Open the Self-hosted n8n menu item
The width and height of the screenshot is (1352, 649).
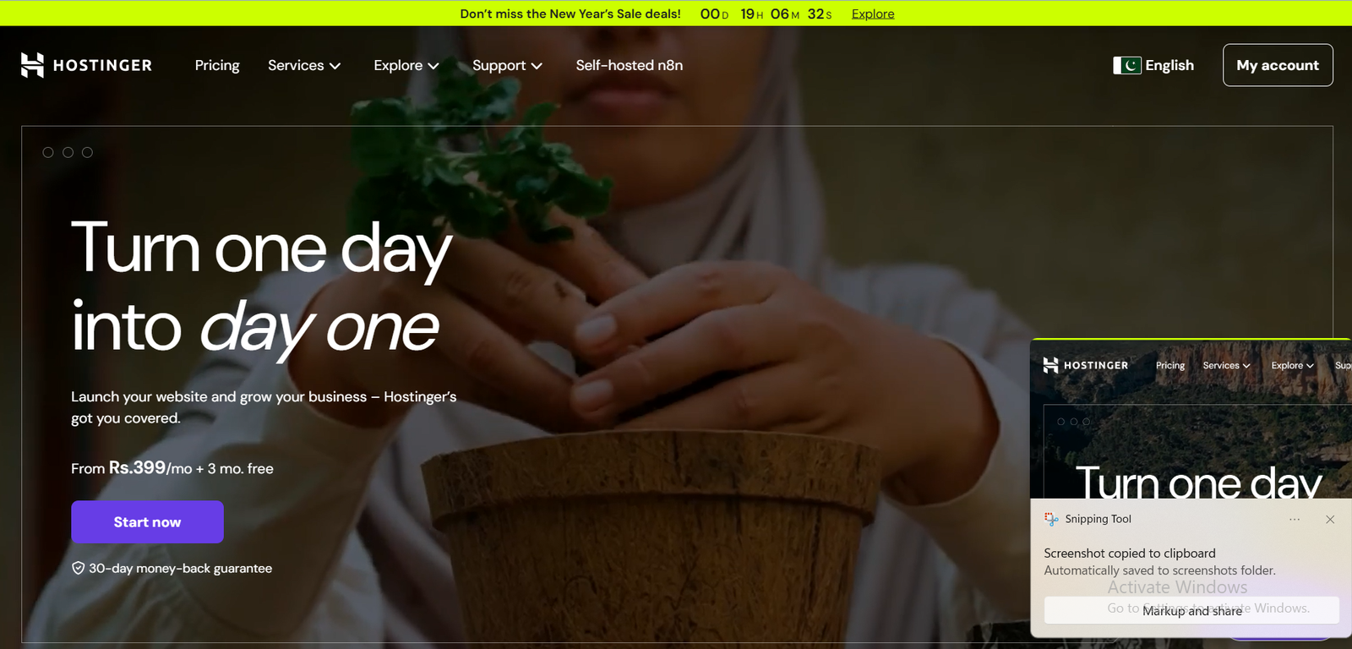pyautogui.click(x=630, y=65)
